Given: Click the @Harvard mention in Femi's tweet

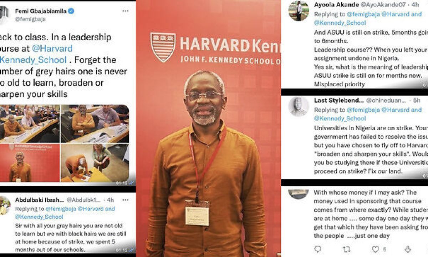Looking at the screenshot, I should click(52, 48).
